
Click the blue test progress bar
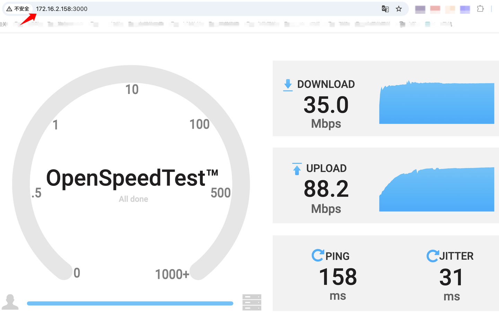(x=130, y=303)
